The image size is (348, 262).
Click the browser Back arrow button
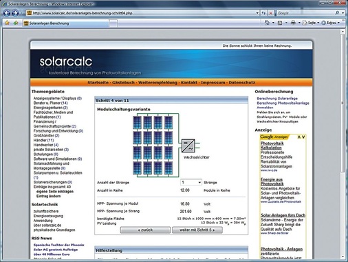point(7,13)
